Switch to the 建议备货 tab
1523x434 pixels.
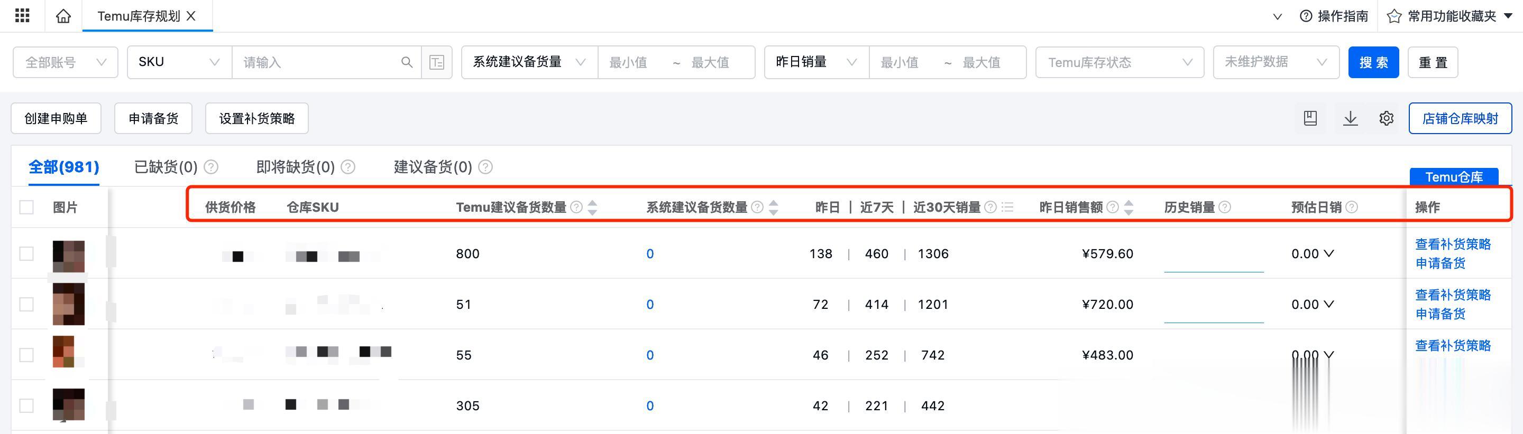433,167
